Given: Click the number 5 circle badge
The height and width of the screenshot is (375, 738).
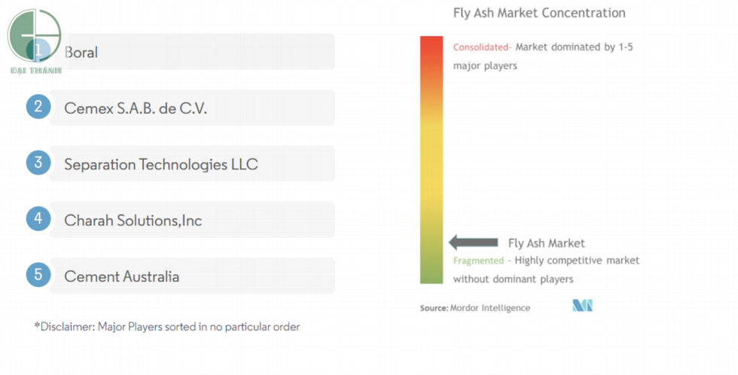Looking at the screenshot, I should pos(38,276).
